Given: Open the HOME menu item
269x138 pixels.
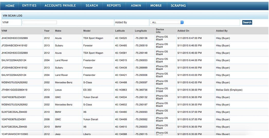Looking at the screenshot, I should point(10,6).
